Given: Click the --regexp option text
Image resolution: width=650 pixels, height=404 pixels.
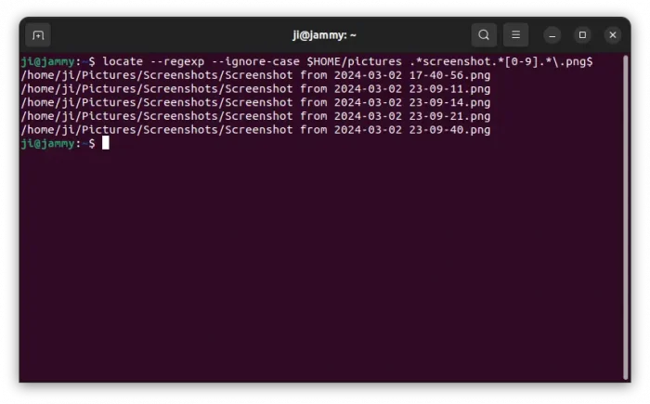Looking at the screenshot, I should (x=178, y=61).
